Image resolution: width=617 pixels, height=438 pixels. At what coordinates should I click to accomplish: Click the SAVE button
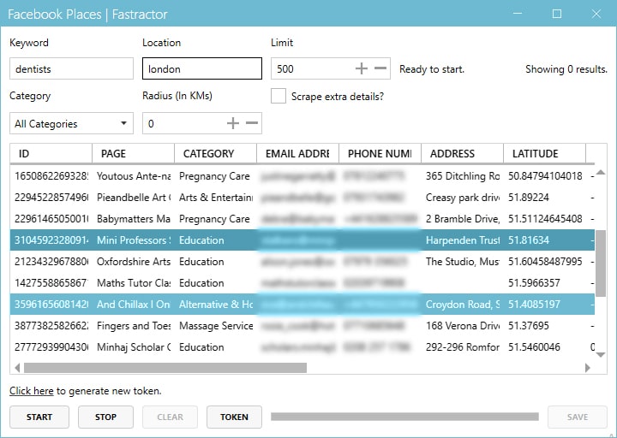578,417
